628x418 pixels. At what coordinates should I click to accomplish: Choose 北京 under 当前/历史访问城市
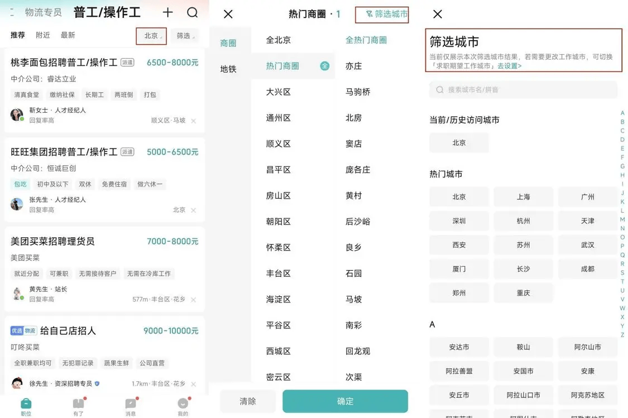click(x=459, y=142)
